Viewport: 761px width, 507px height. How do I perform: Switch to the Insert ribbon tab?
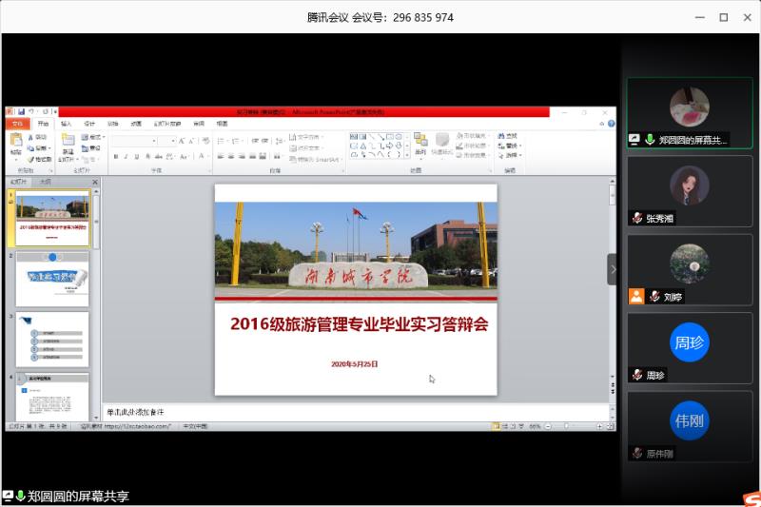[66, 124]
